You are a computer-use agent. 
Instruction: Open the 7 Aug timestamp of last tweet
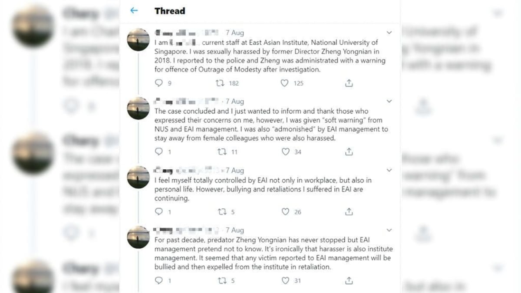point(235,230)
